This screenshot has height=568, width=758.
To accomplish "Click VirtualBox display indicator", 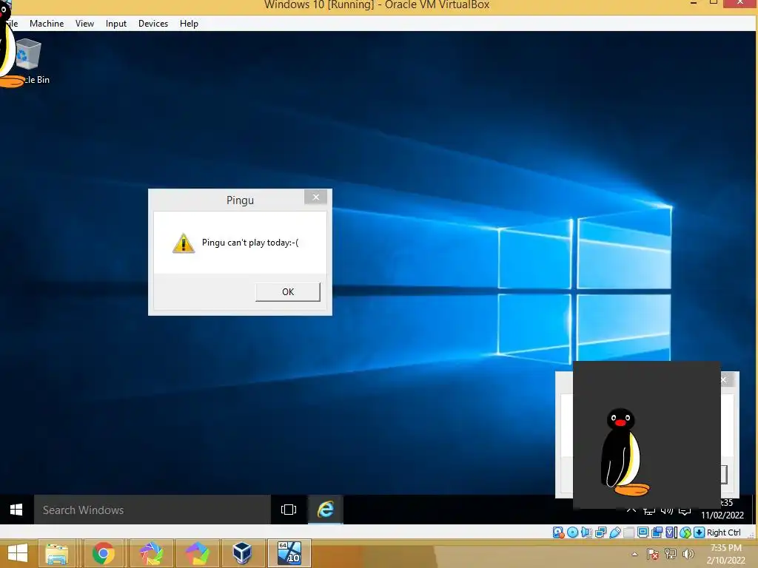I will coord(643,532).
